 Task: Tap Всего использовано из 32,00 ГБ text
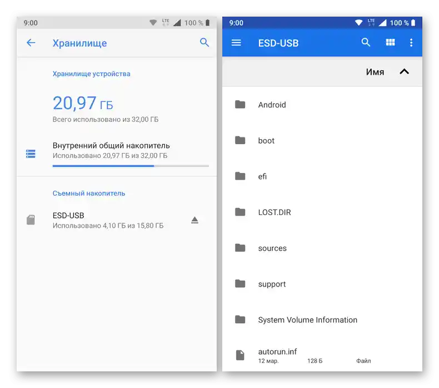tap(106, 120)
